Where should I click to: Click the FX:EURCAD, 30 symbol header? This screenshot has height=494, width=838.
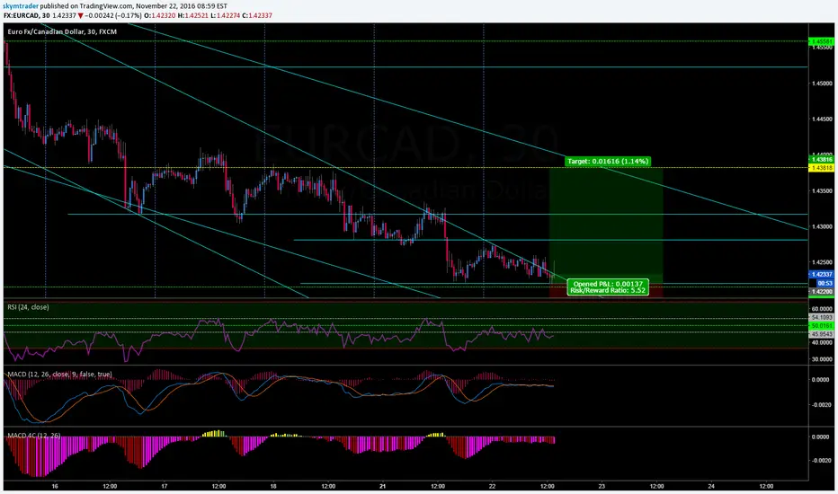[x=26, y=15]
